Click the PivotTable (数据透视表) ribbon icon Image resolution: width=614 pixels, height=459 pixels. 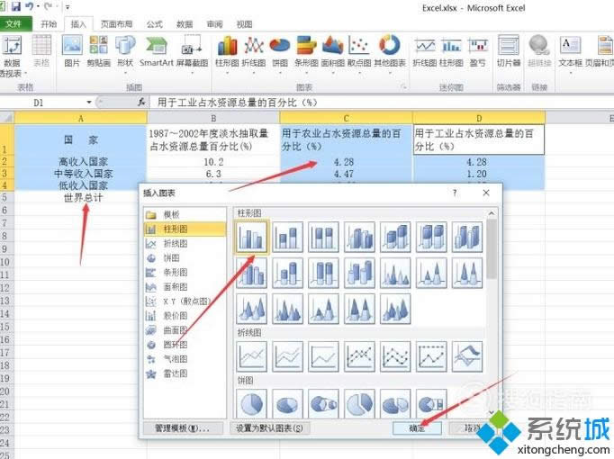(12, 55)
